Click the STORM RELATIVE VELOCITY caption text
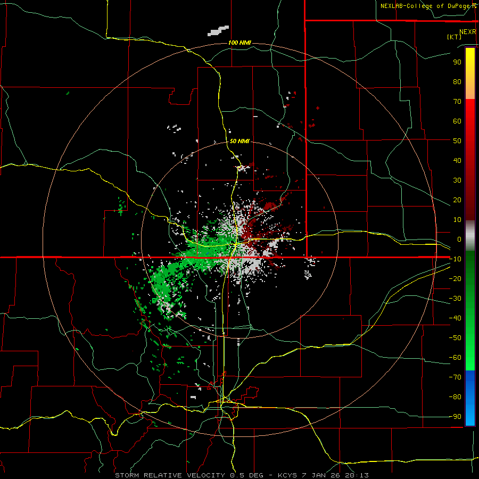 click(242, 475)
